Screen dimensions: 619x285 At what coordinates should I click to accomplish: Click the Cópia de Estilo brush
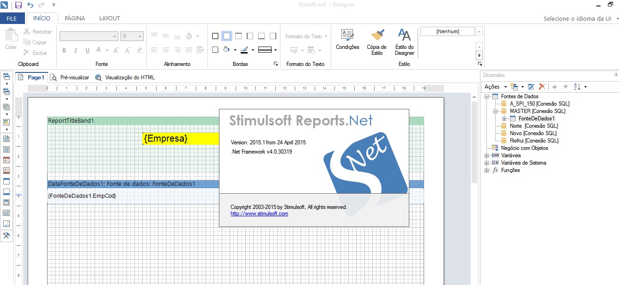pos(377,42)
